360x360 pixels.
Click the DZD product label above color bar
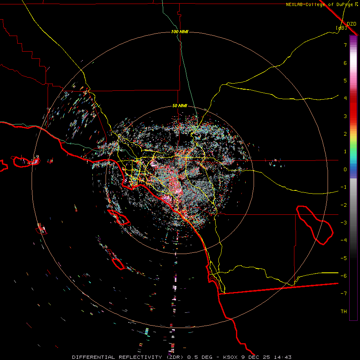pos(352,24)
